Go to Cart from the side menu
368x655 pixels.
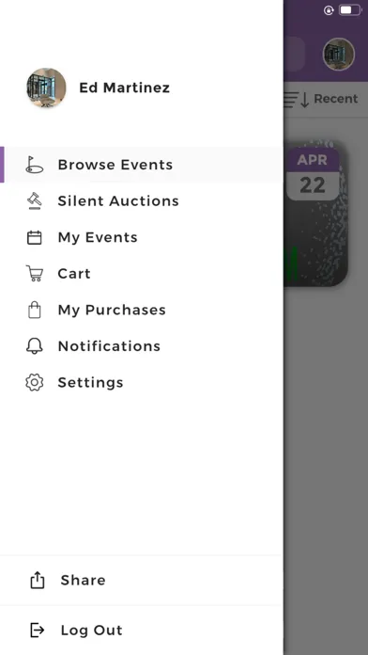[x=142, y=274]
